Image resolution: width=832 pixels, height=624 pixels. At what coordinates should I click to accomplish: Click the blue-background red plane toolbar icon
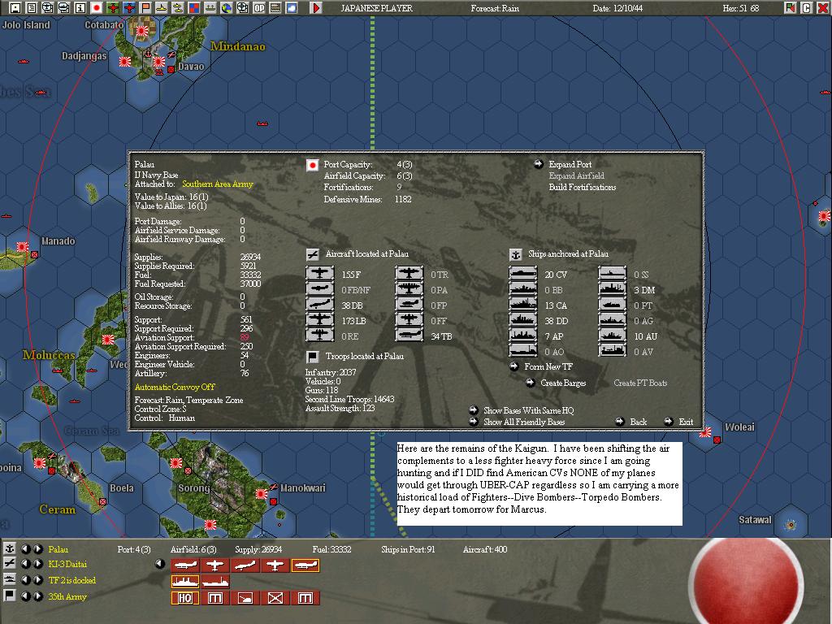coord(129,7)
